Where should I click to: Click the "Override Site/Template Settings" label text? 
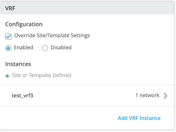(x=52, y=36)
